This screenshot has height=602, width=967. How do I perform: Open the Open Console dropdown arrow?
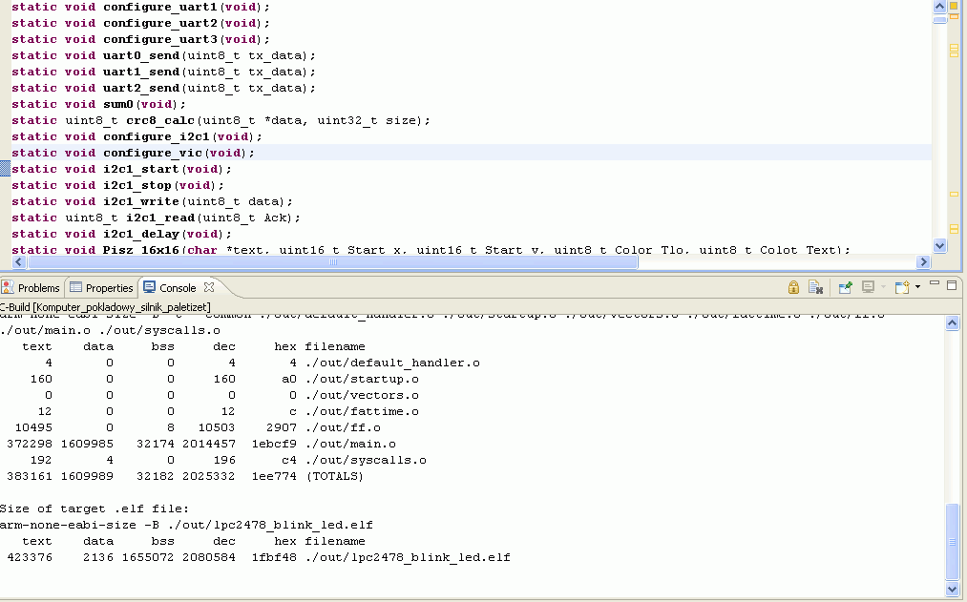[x=917, y=286]
